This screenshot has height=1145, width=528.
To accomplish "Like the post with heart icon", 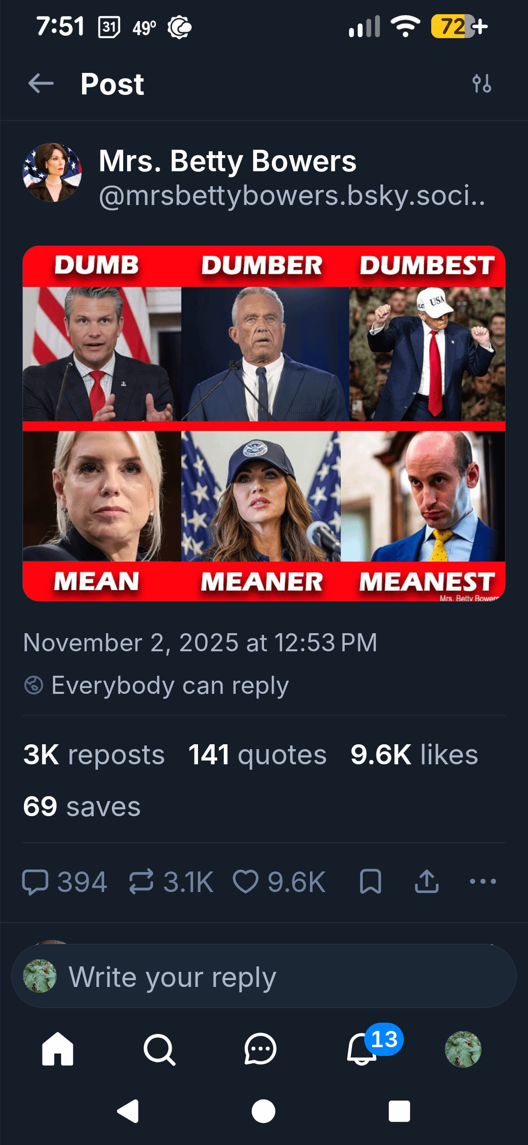I will click(245, 882).
